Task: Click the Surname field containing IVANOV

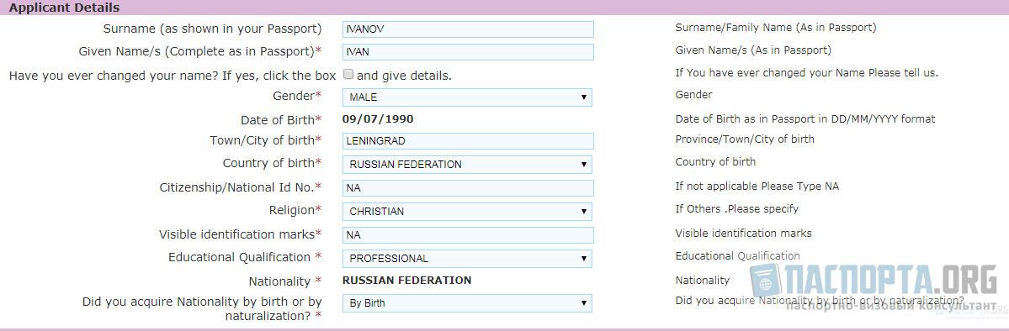Action: (x=469, y=29)
